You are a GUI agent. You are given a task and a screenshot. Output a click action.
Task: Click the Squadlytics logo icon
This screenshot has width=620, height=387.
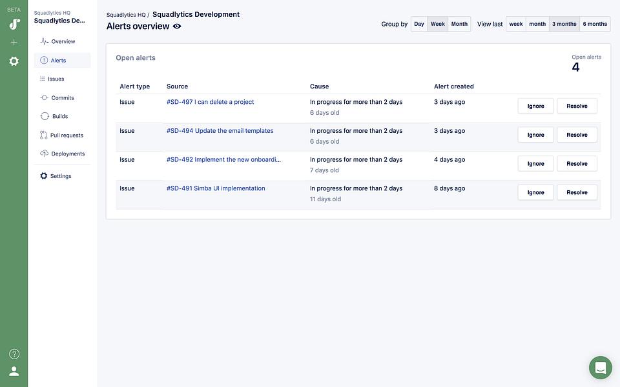(14, 25)
